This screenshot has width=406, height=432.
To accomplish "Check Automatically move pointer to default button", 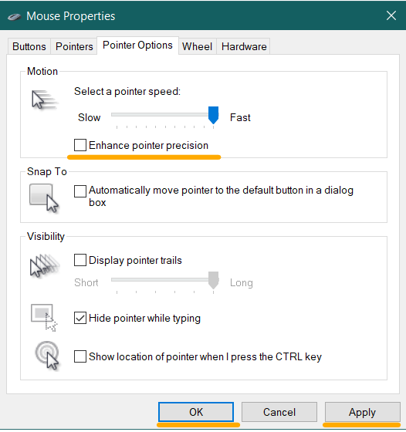I will (80, 191).
